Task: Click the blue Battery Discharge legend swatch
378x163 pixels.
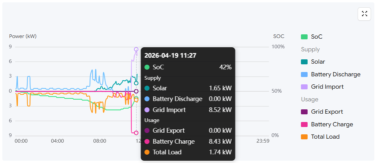Action: 304,74
